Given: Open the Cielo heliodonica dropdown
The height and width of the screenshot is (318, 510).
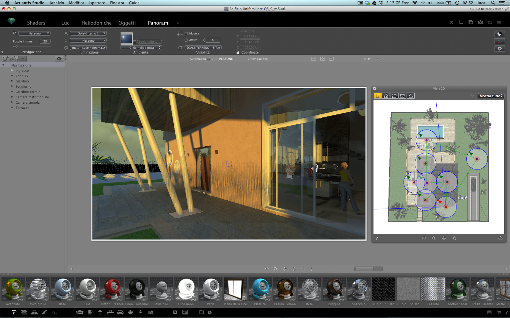Looking at the screenshot, I should 141,47.
